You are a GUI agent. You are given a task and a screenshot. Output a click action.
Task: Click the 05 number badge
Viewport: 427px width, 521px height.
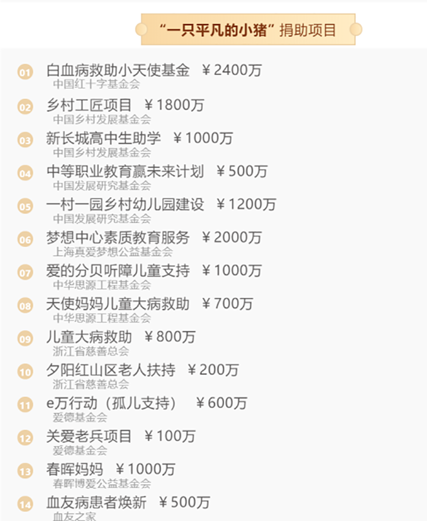click(x=25, y=206)
